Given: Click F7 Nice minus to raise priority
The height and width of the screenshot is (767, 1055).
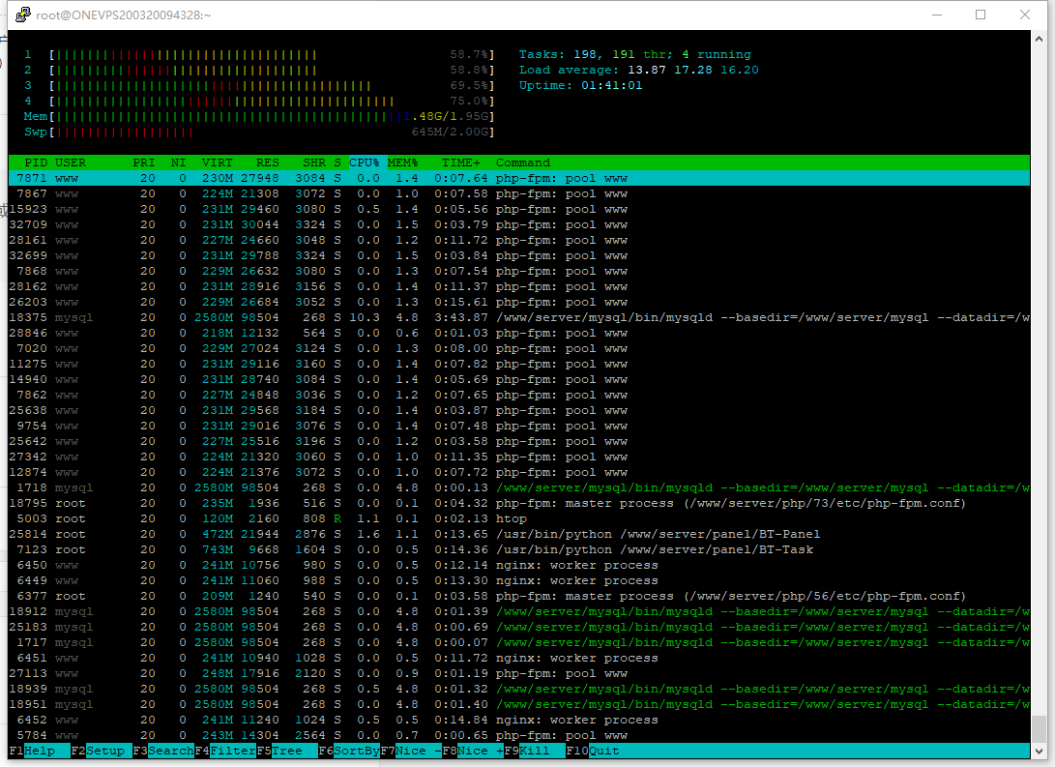Looking at the screenshot, I should (x=411, y=751).
